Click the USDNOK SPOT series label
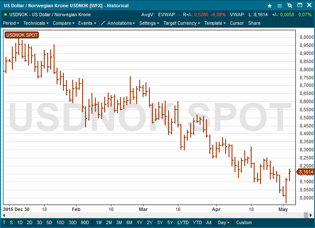This screenshot has height=228, width=315. [x=22, y=35]
